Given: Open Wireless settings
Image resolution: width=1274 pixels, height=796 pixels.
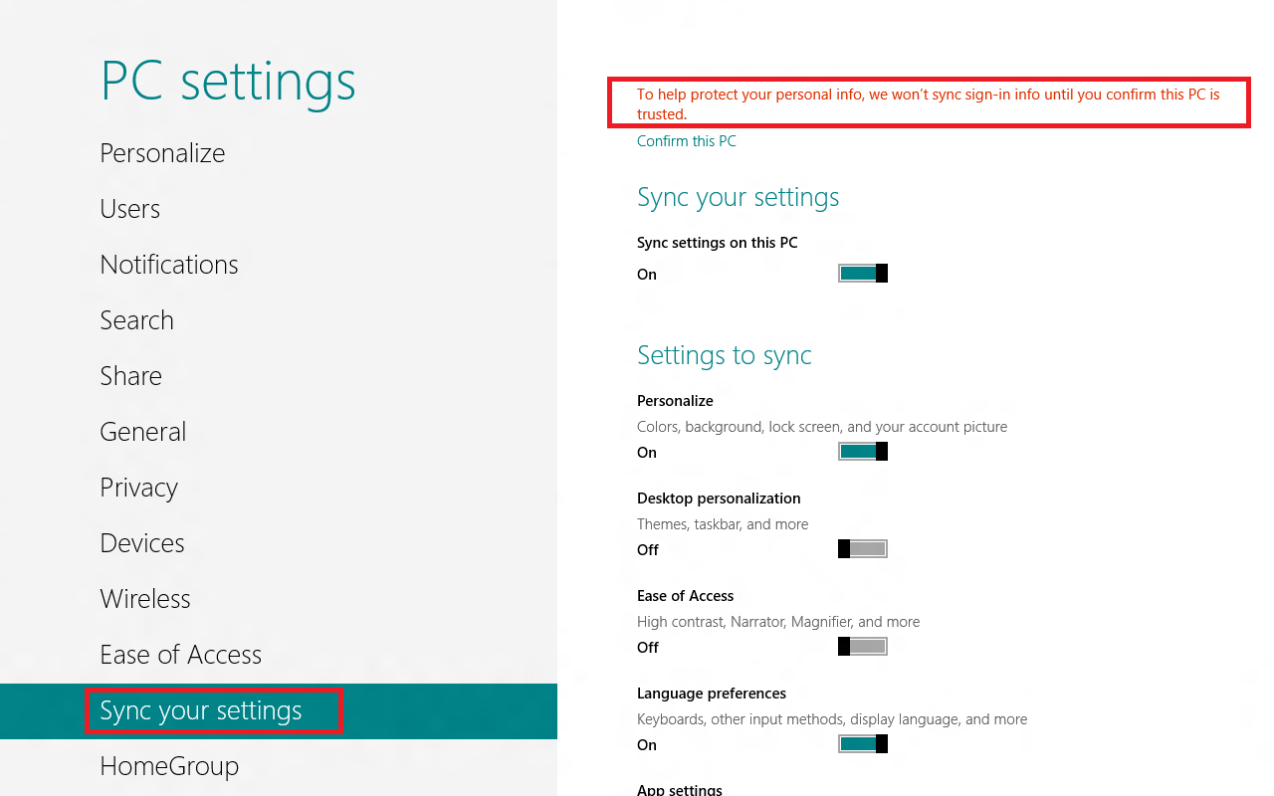Looking at the screenshot, I should point(145,599).
